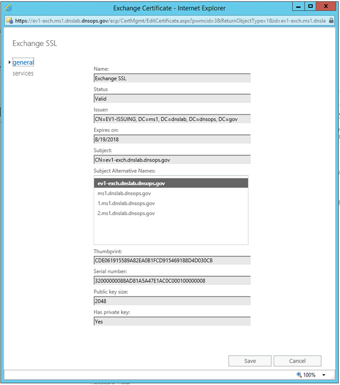Click the zoom magnifier icon in status bar
Screen dimensions: 340x385
coord(299,375)
